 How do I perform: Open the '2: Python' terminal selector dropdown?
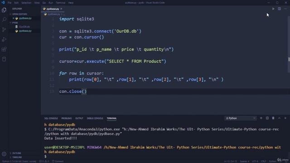point(241,118)
